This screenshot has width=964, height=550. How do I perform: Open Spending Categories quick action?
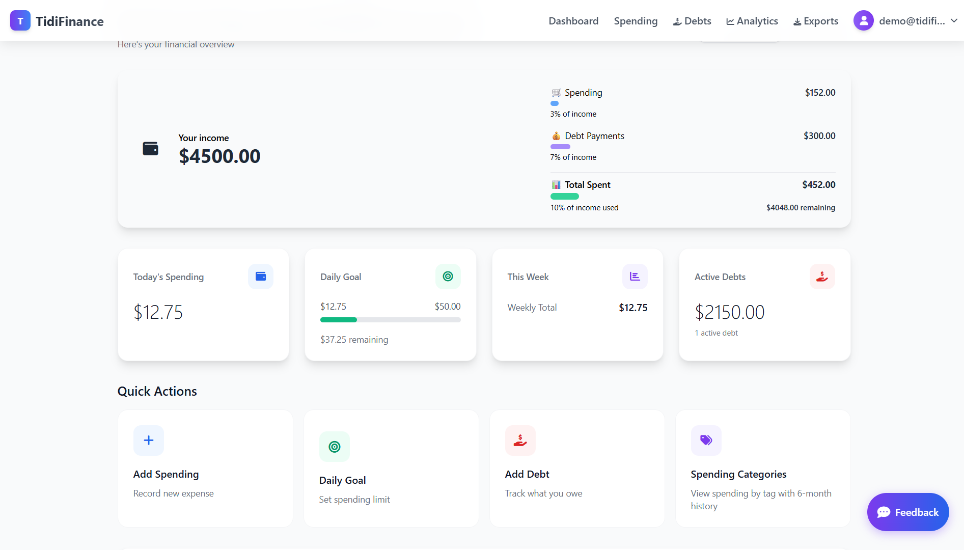(763, 469)
